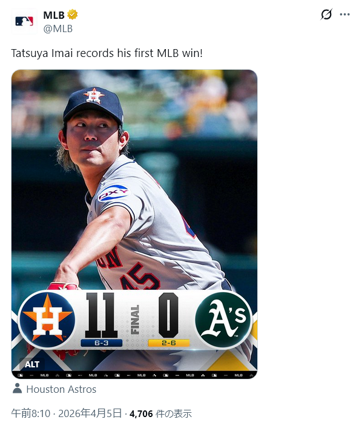Click the blue 6-3 record badge
362x431 pixels.
tap(102, 343)
